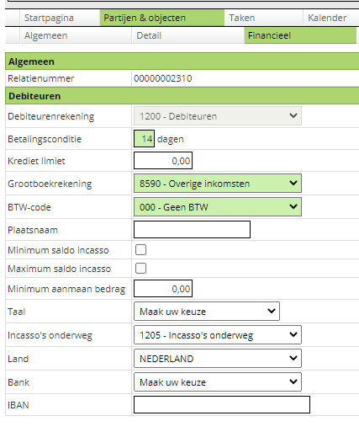Screen dimensions: 359x432
Task: Open the Startpagina tab
Action: coord(60,18)
